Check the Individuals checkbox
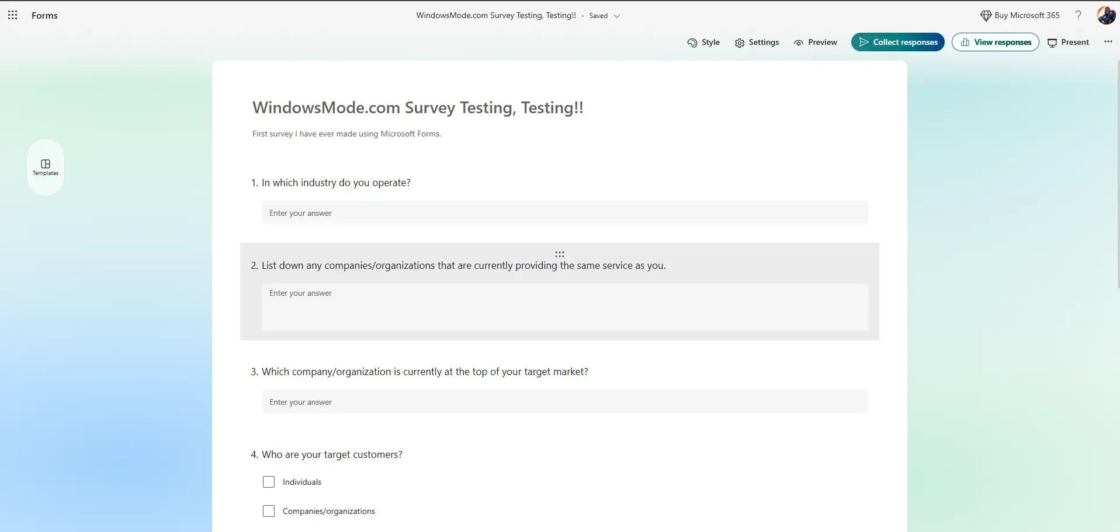Screen dimensions: 1120x532 point(269,482)
